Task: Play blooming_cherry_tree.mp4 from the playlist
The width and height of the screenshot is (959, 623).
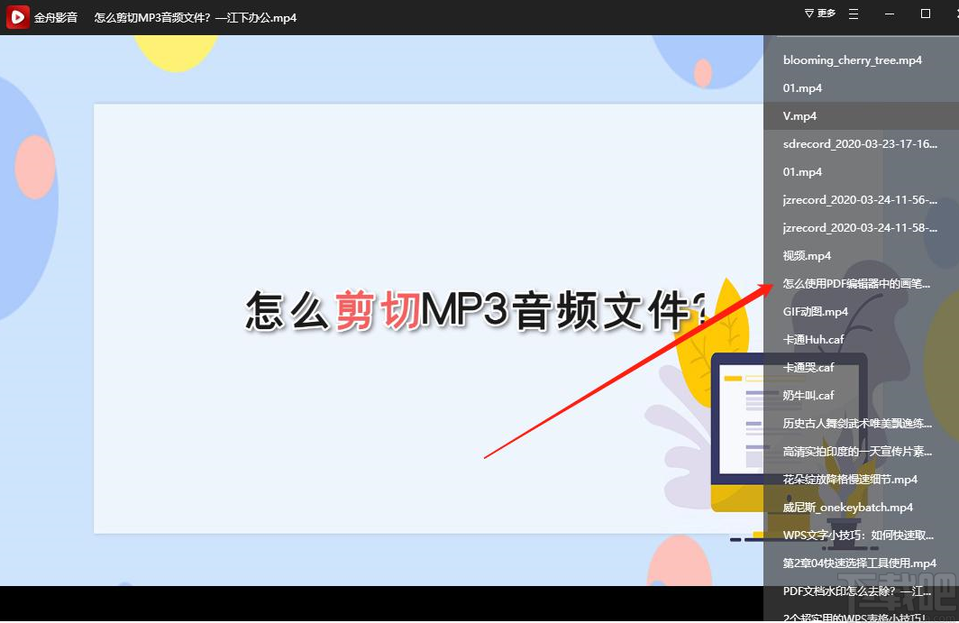Action: [851, 60]
